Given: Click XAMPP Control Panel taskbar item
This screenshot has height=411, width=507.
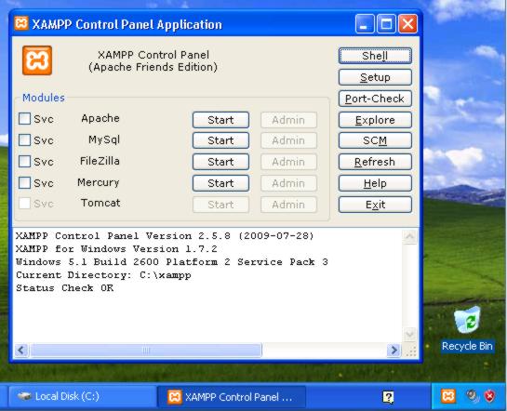Looking at the screenshot, I should (232, 396).
